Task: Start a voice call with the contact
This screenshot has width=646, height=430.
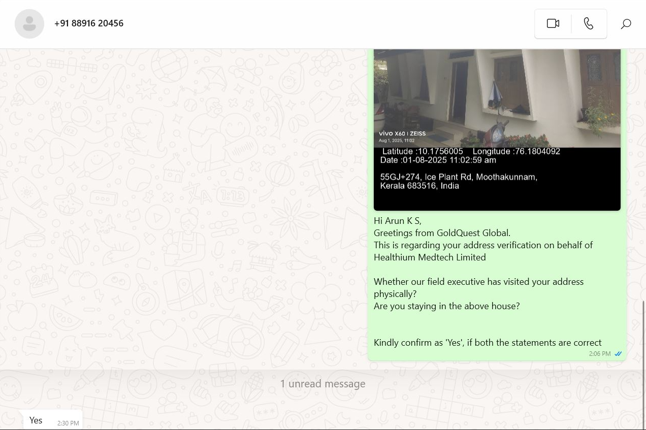Action: [x=589, y=23]
